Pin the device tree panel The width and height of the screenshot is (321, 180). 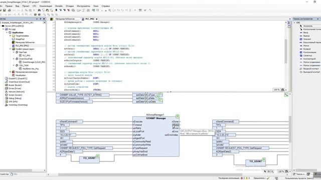[40, 19]
